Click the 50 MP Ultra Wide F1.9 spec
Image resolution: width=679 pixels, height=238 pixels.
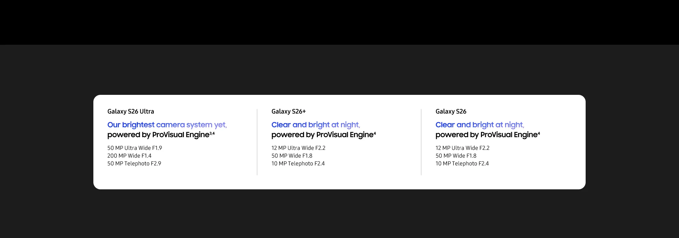134,148
